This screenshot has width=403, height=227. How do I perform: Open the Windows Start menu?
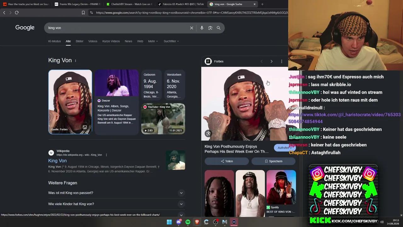click(x=169, y=222)
